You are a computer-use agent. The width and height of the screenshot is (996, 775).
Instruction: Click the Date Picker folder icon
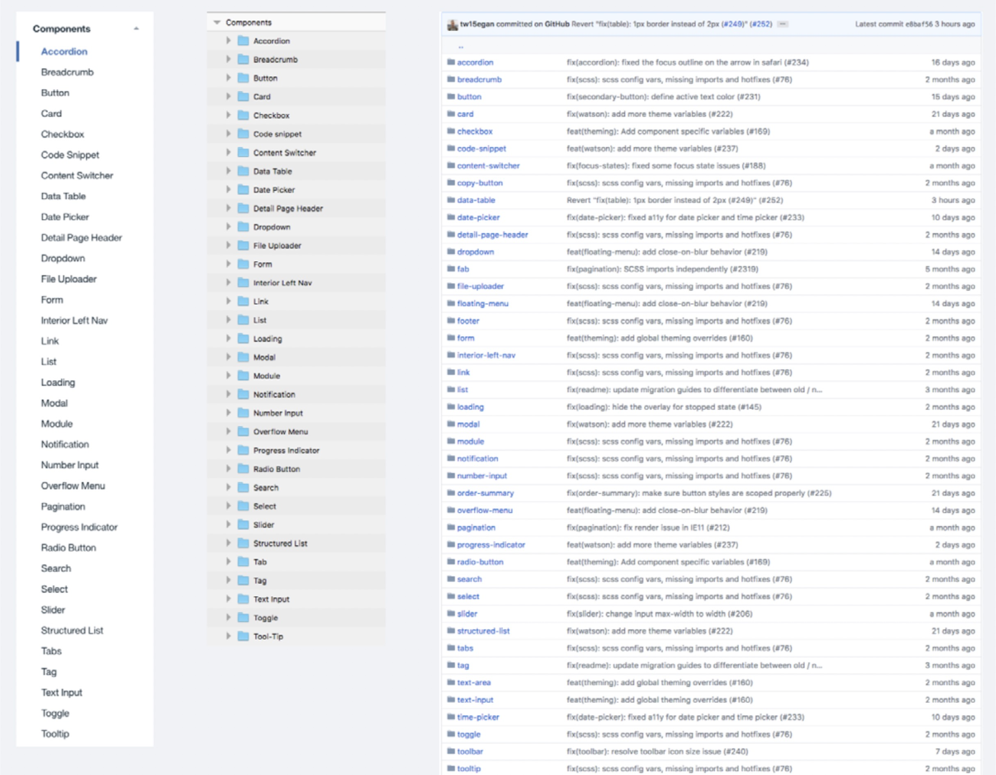[244, 189]
